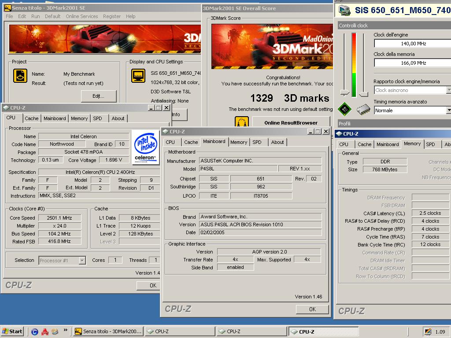
Task: Click the yellow Project icon in 3DMark
Action: [x=20, y=76]
